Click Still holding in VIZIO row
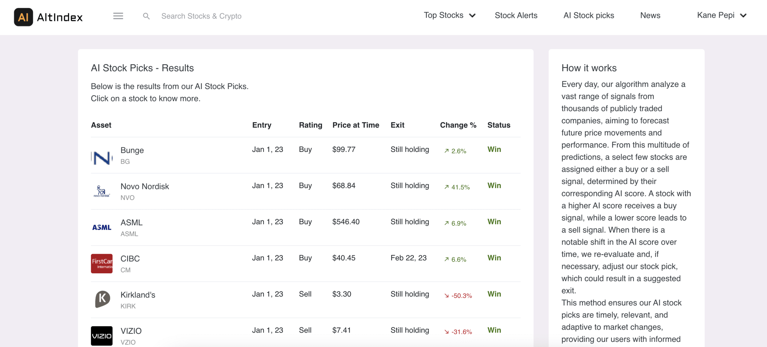This screenshot has width=767, height=347. (410, 330)
